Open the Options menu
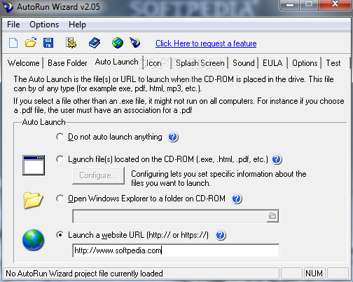This screenshot has height=282, width=353. pyautogui.click(x=44, y=25)
